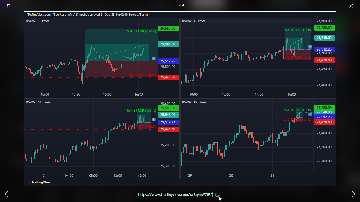Click the 10:00 time label in 5-minute chart

[x=193, y=95]
